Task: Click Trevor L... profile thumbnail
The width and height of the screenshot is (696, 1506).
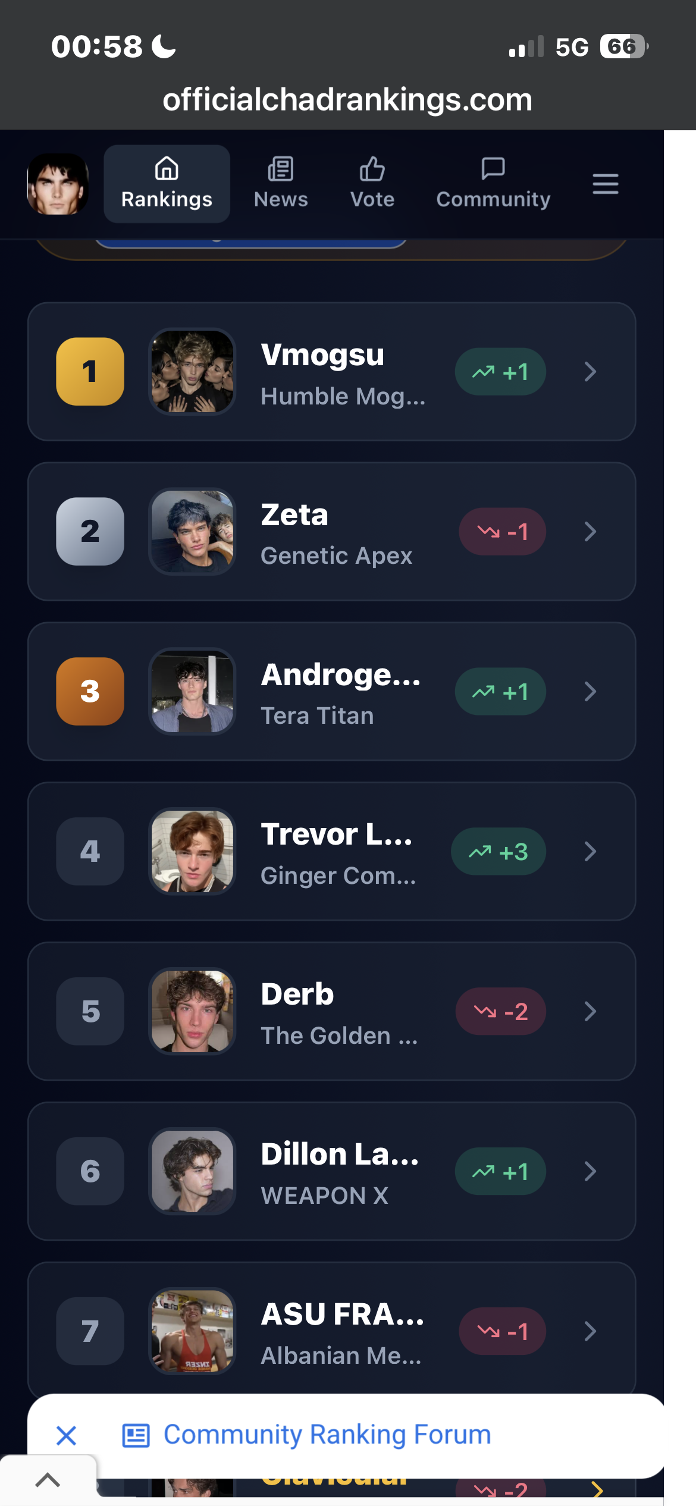Action: pos(192,851)
